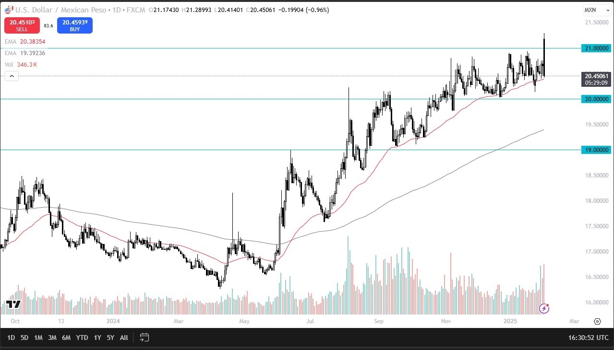
Task: Collapse the indicator legend with the chevron
Action: pos(12,76)
